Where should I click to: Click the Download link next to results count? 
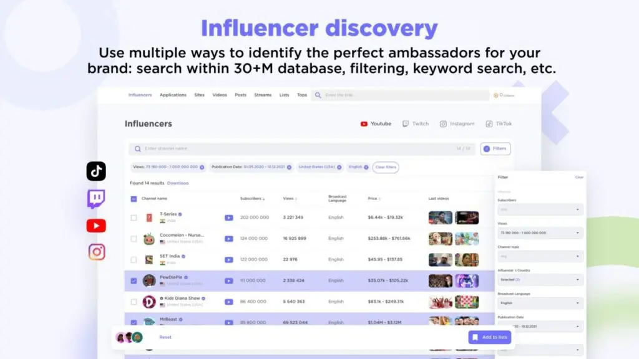click(x=178, y=183)
